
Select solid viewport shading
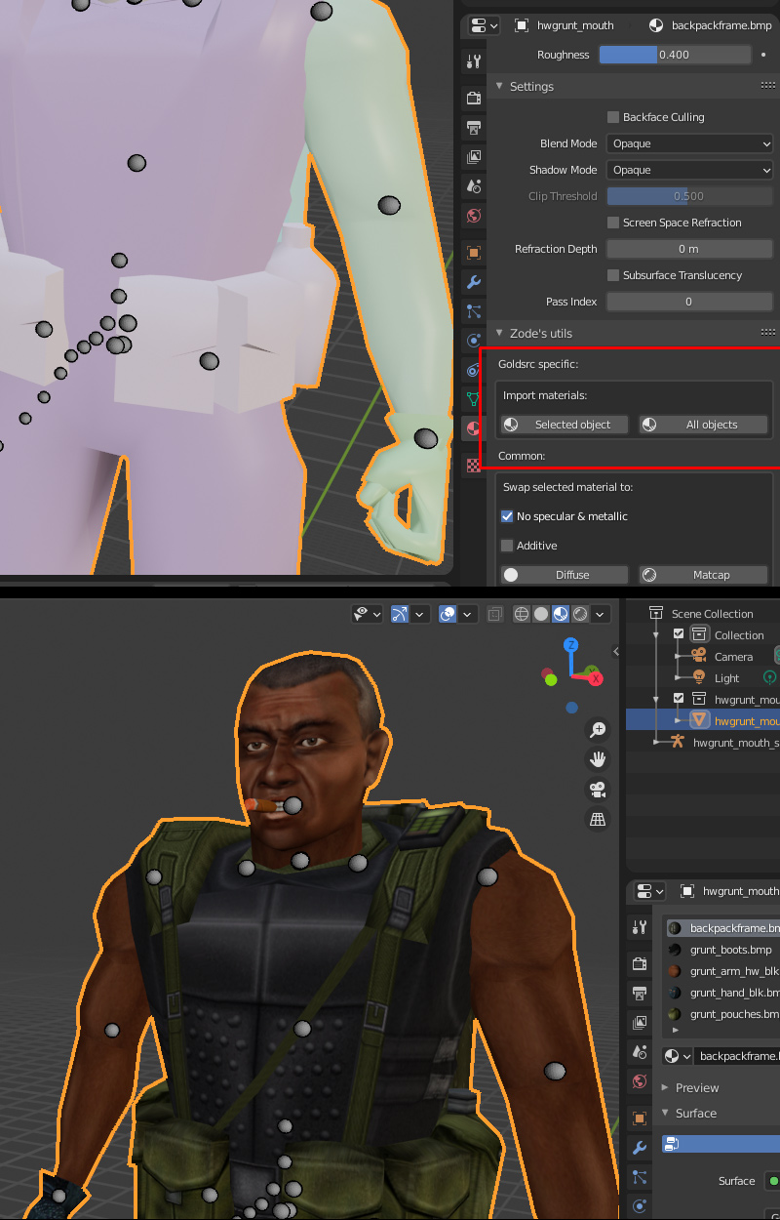pos(541,614)
